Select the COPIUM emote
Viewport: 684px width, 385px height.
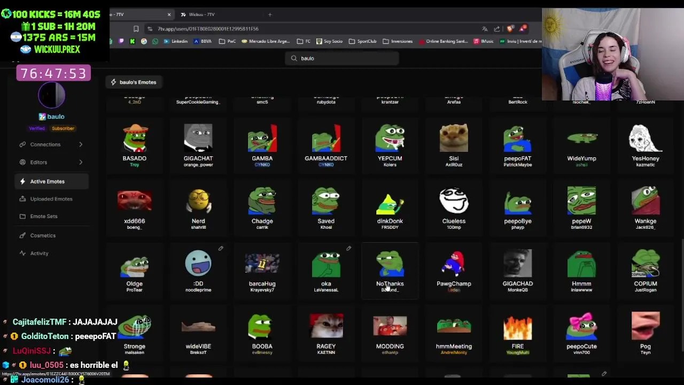pyautogui.click(x=646, y=271)
